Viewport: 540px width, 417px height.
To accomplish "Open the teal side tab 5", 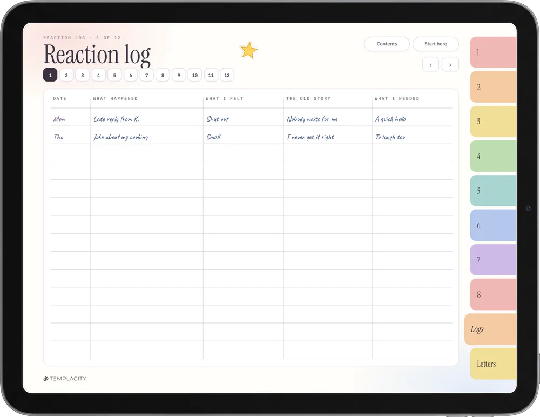I will 493,191.
